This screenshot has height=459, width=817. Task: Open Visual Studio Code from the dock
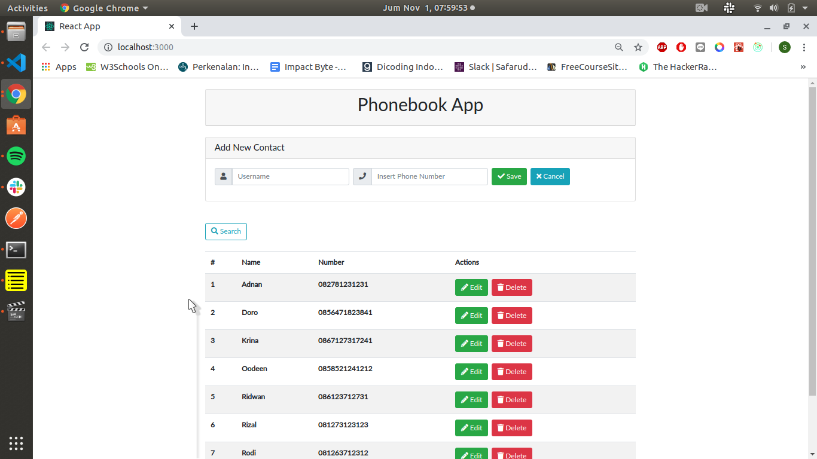click(x=16, y=63)
